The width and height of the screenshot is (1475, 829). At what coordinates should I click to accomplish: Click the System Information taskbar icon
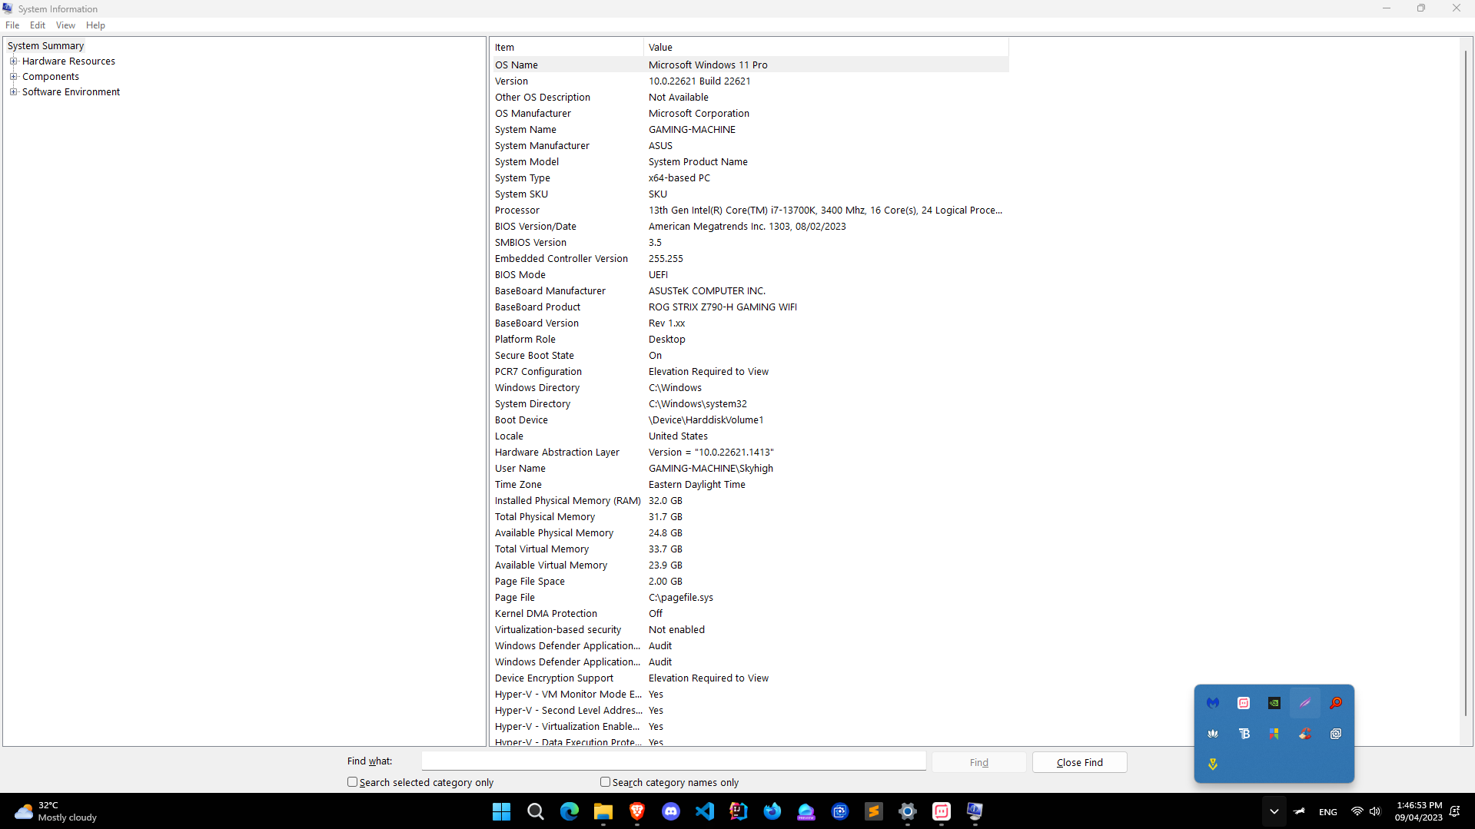point(975,811)
